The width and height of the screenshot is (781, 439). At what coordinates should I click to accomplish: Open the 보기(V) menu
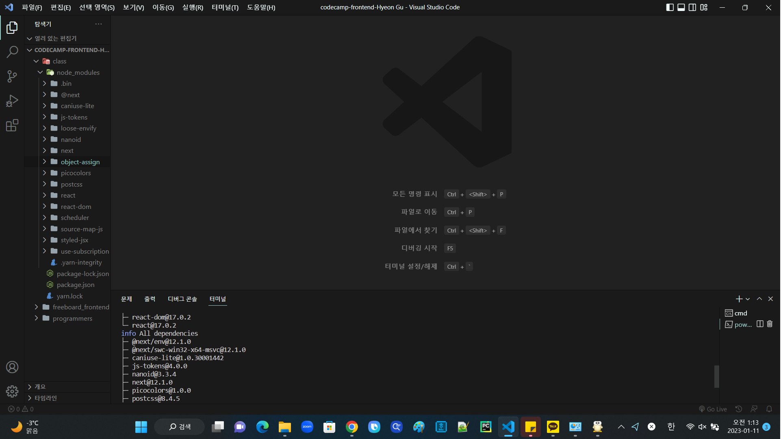tap(133, 7)
